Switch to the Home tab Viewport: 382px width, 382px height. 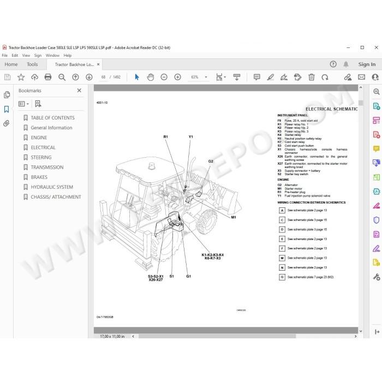coord(11,64)
